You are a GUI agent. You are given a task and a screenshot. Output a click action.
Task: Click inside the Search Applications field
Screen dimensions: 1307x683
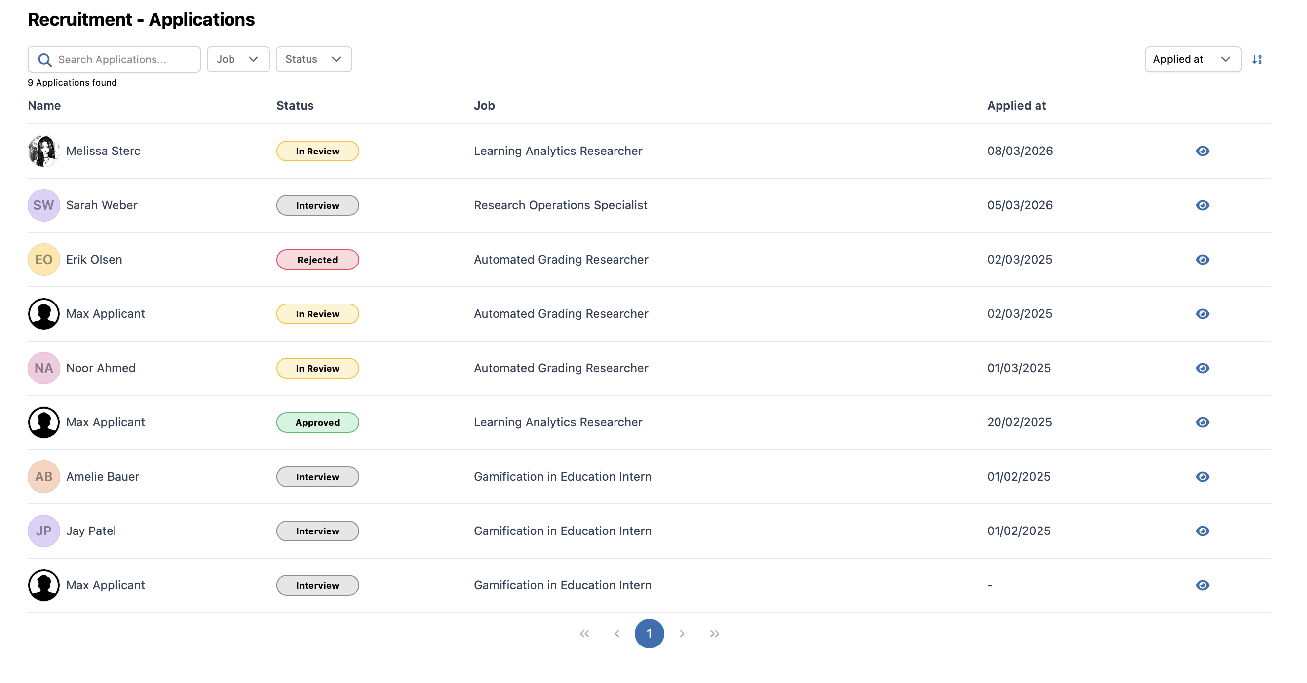(x=122, y=59)
